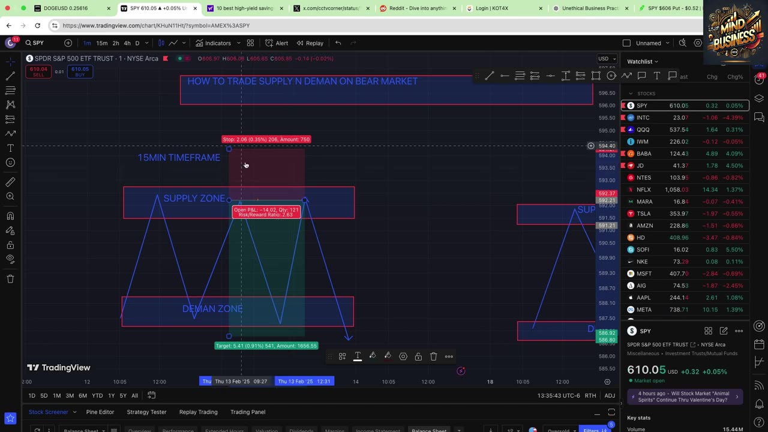Select the 4h timeframe
The width and height of the screenshot is (768, 432).
click(127, 43)
